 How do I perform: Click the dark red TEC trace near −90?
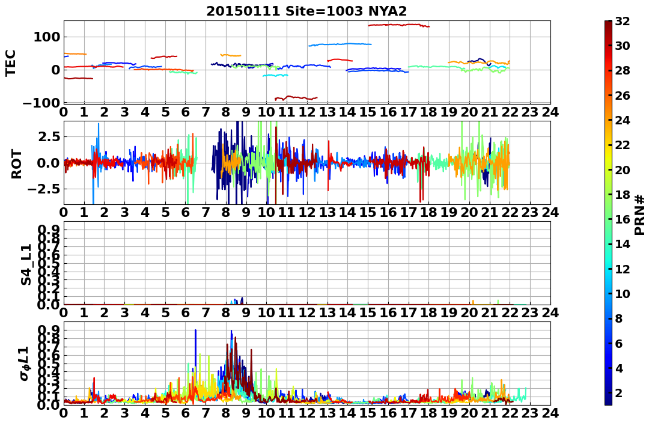(296, 98)
